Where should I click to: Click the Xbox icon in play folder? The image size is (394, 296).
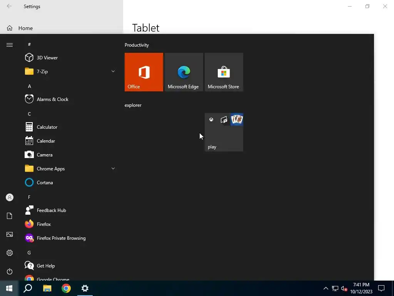pos(211,119)
